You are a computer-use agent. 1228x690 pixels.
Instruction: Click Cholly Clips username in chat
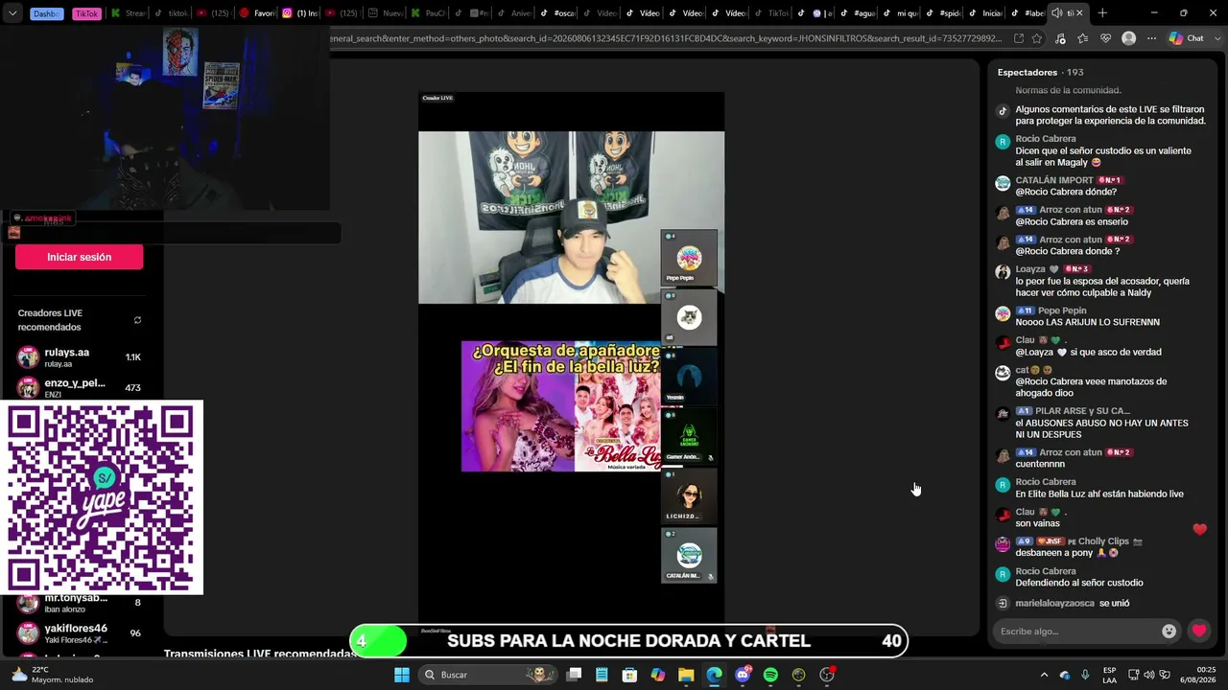[1103, 541]
